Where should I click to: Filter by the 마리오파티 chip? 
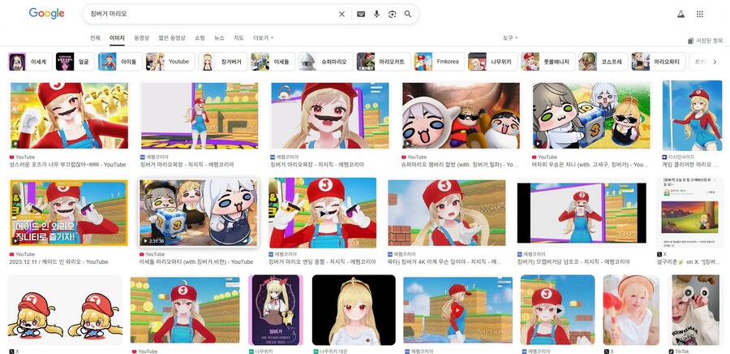(659, 62)
